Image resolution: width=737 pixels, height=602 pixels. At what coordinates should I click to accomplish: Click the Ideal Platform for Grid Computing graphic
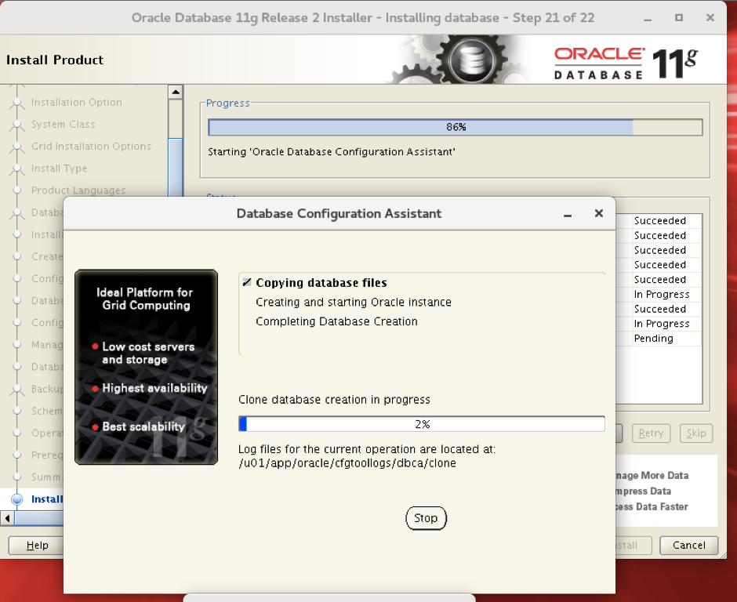[x=146, y=367]
